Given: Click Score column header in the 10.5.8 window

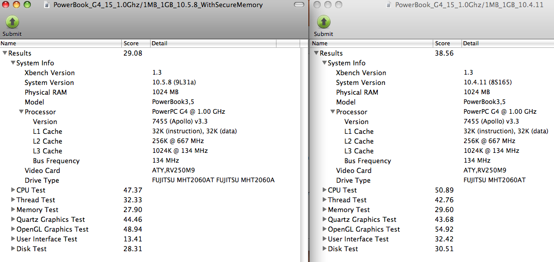Looking at the screenshot, I should coord(136,44).
